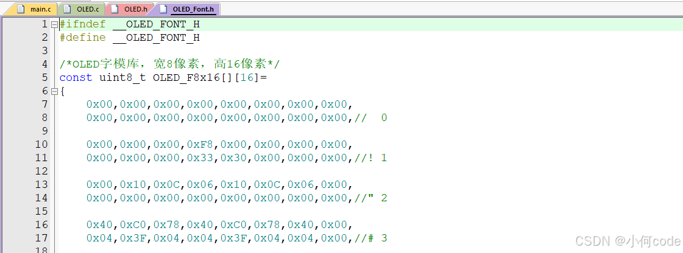Click the file icon on OLED.h tab

tap(115, 9)
